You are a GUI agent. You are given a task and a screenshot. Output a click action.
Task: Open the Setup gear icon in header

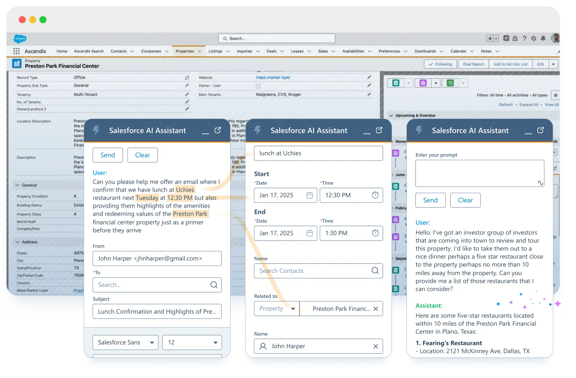click(534, 38)
